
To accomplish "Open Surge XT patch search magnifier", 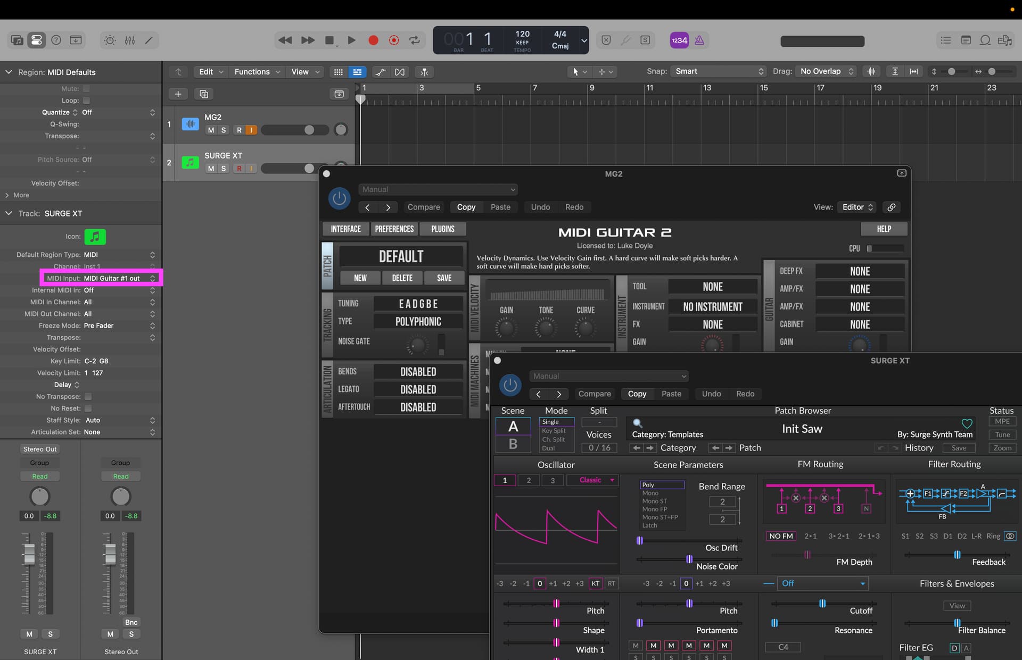I will pyautogui.click(x=637, y=423).
